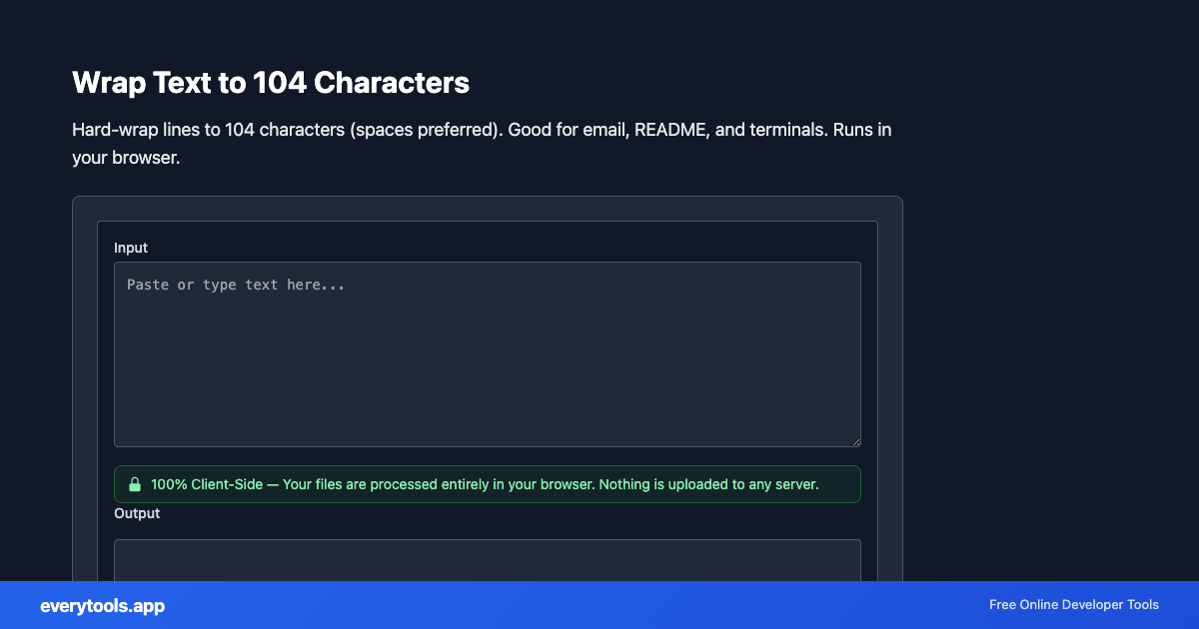Click the '100% Client-Side' privacy banner

(488, 484)
